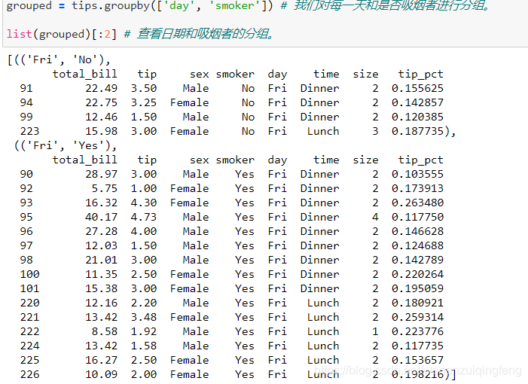
Task: Click the 'smoker' string in groupby call
Action: coord(235,5)
